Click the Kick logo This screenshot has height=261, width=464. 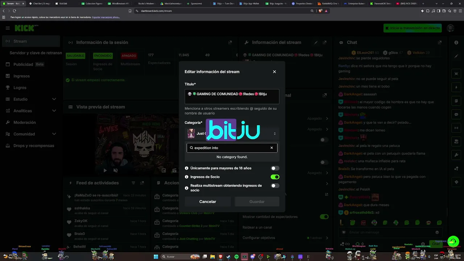pyautogui.click(x=25, y=28)
